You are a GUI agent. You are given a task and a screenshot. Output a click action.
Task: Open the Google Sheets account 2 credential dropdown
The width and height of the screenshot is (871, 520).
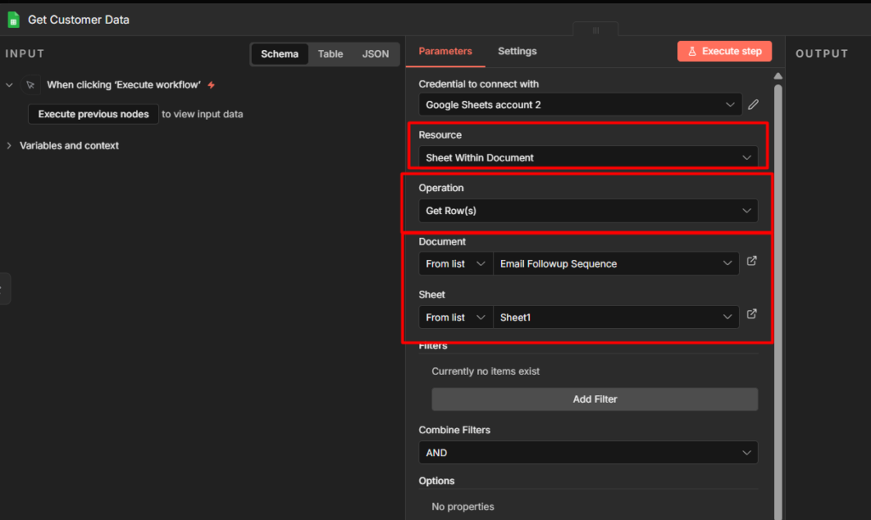tap(579, 105)
